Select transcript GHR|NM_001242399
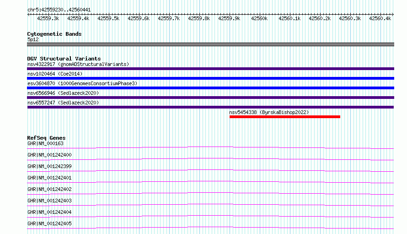 (x=49, y=166)
